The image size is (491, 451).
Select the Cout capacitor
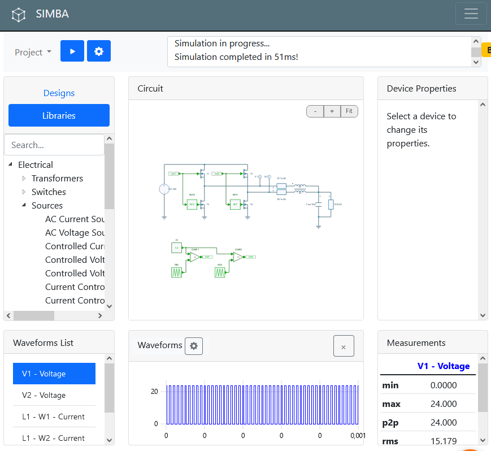[319, 205]
